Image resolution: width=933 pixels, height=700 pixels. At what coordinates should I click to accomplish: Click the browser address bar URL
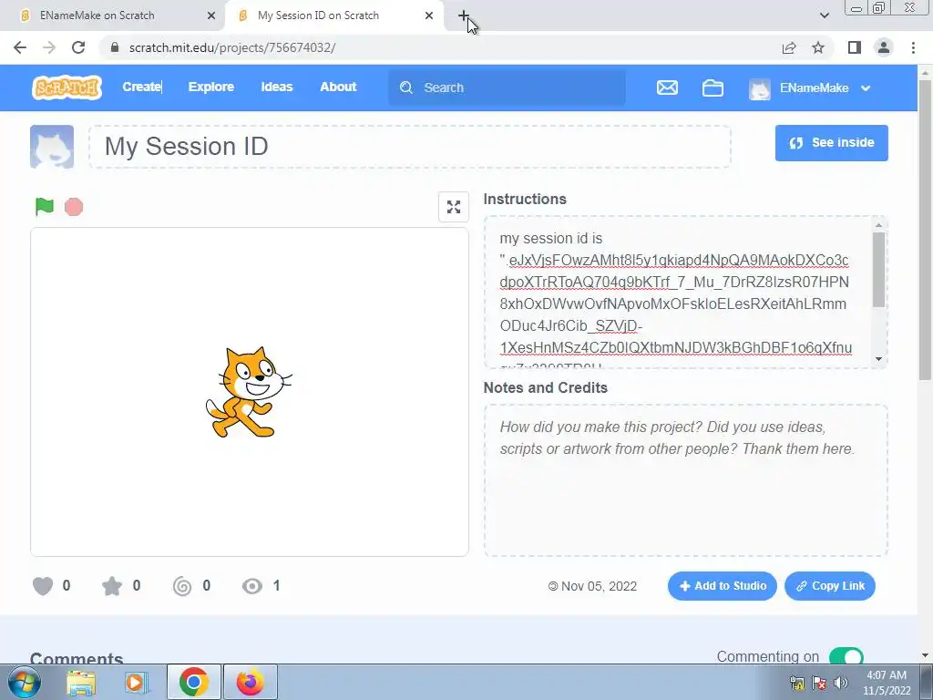[232, 47]
